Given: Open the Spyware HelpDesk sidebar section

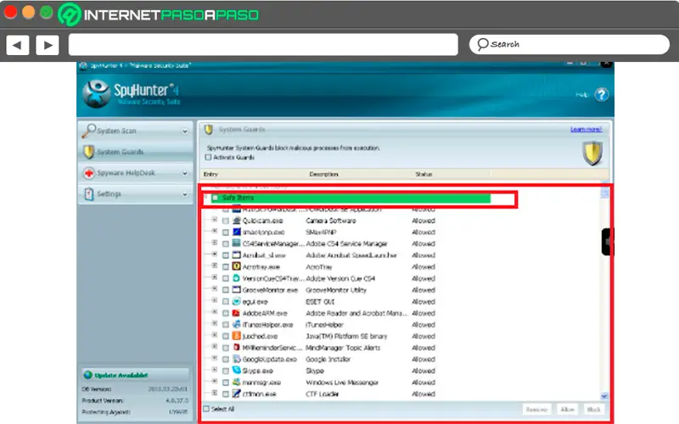Looking at the screenshot, I should pyautogui.click(x=136, y=173).
